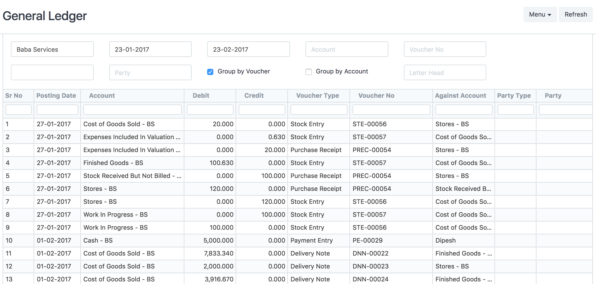This screenshot has height=284, width=596.
Task: Click the Posting Date column header
Action: pyautogui.click(x=56, y=95)
